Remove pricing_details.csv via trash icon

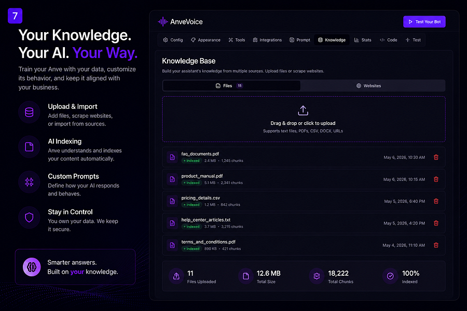tap(436, 201)
